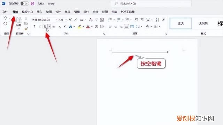Toggle Bold formatting
Screen dimensions: 223x125
click(34, 26)
